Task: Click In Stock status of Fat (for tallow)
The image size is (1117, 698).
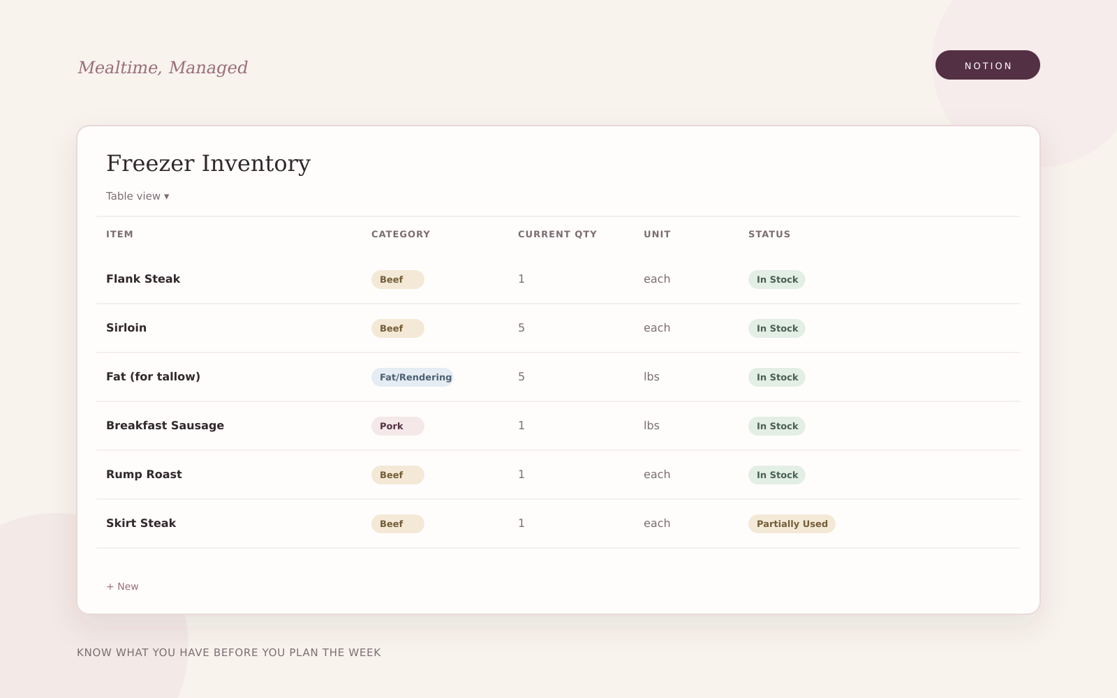Action: [777, 377]
